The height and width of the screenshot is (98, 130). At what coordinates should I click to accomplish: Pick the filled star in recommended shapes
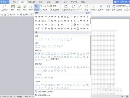click(x=87, y=29)
